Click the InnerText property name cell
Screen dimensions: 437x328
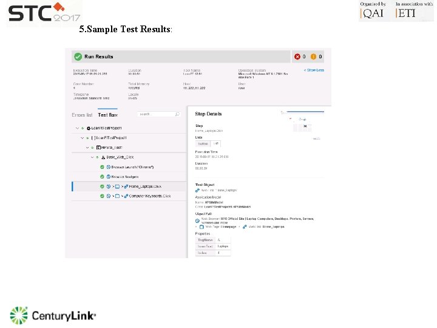[x=205, y=247]
